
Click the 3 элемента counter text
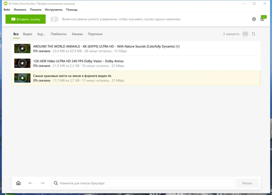pyautogui.click(x=231, y=34)
